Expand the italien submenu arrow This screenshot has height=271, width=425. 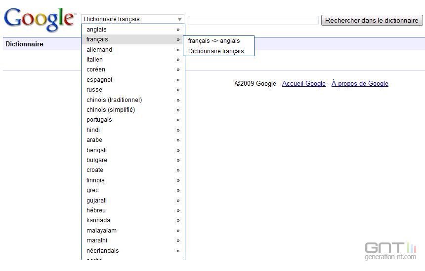178,60
